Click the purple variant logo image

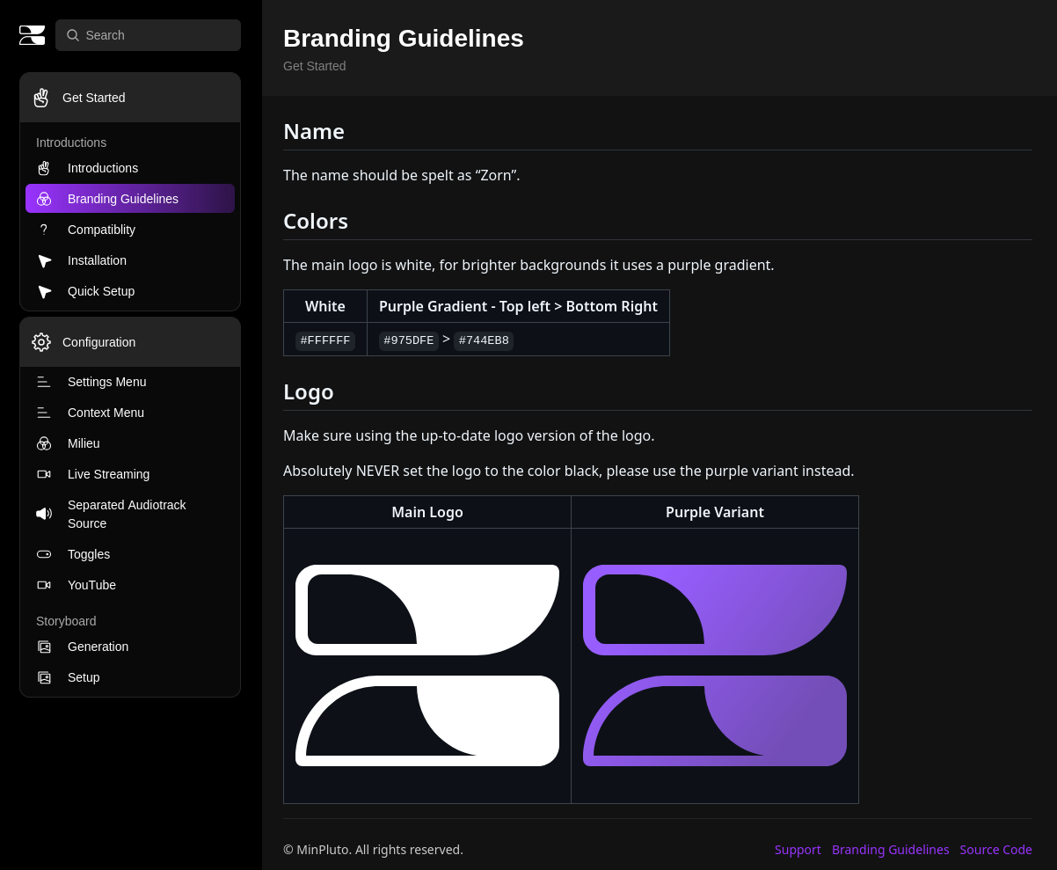click(x=715, y=665)
